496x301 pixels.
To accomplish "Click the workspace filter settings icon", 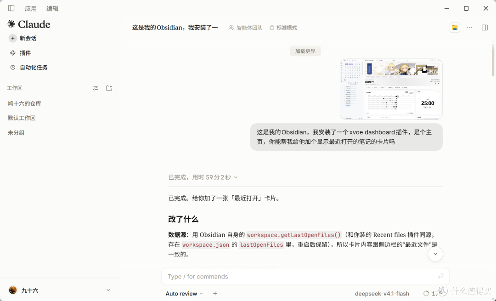I will tap(95, 88).
